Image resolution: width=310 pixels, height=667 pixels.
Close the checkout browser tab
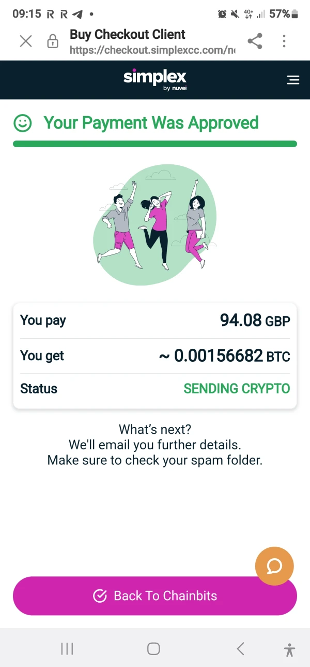pos(26,41)
